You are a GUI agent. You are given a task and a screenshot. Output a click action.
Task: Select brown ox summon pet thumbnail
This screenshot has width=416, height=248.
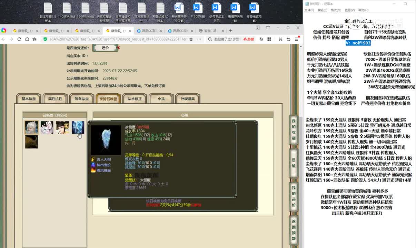coord(31,142)
